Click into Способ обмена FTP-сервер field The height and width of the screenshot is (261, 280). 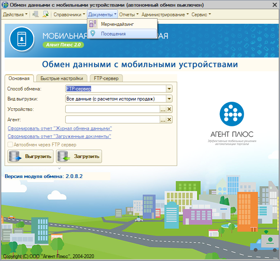point(116,88)
